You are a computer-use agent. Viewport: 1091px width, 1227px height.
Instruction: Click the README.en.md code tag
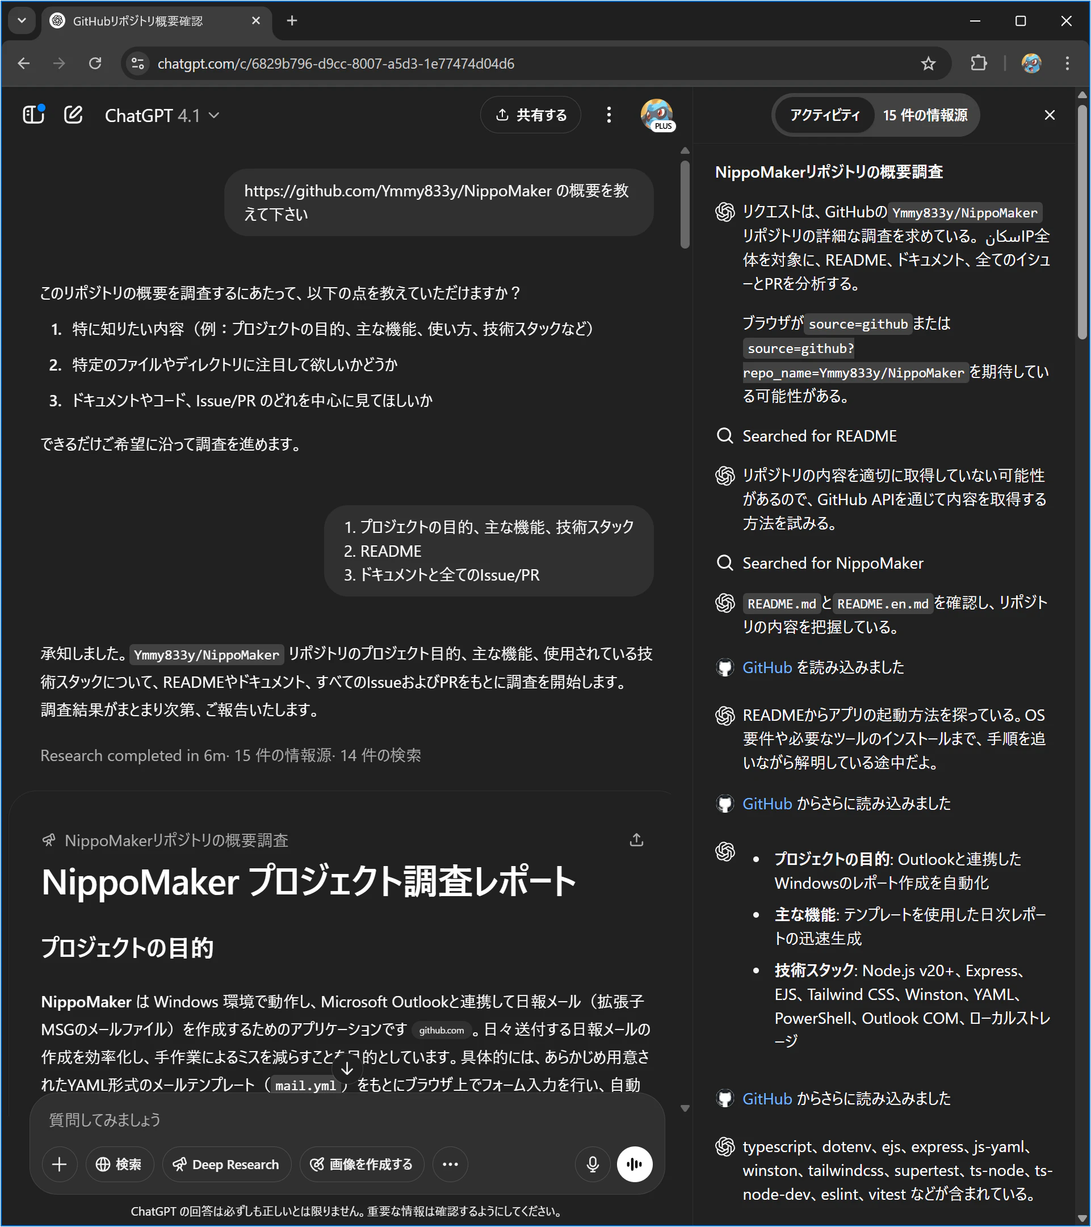(x=883, y=604)
